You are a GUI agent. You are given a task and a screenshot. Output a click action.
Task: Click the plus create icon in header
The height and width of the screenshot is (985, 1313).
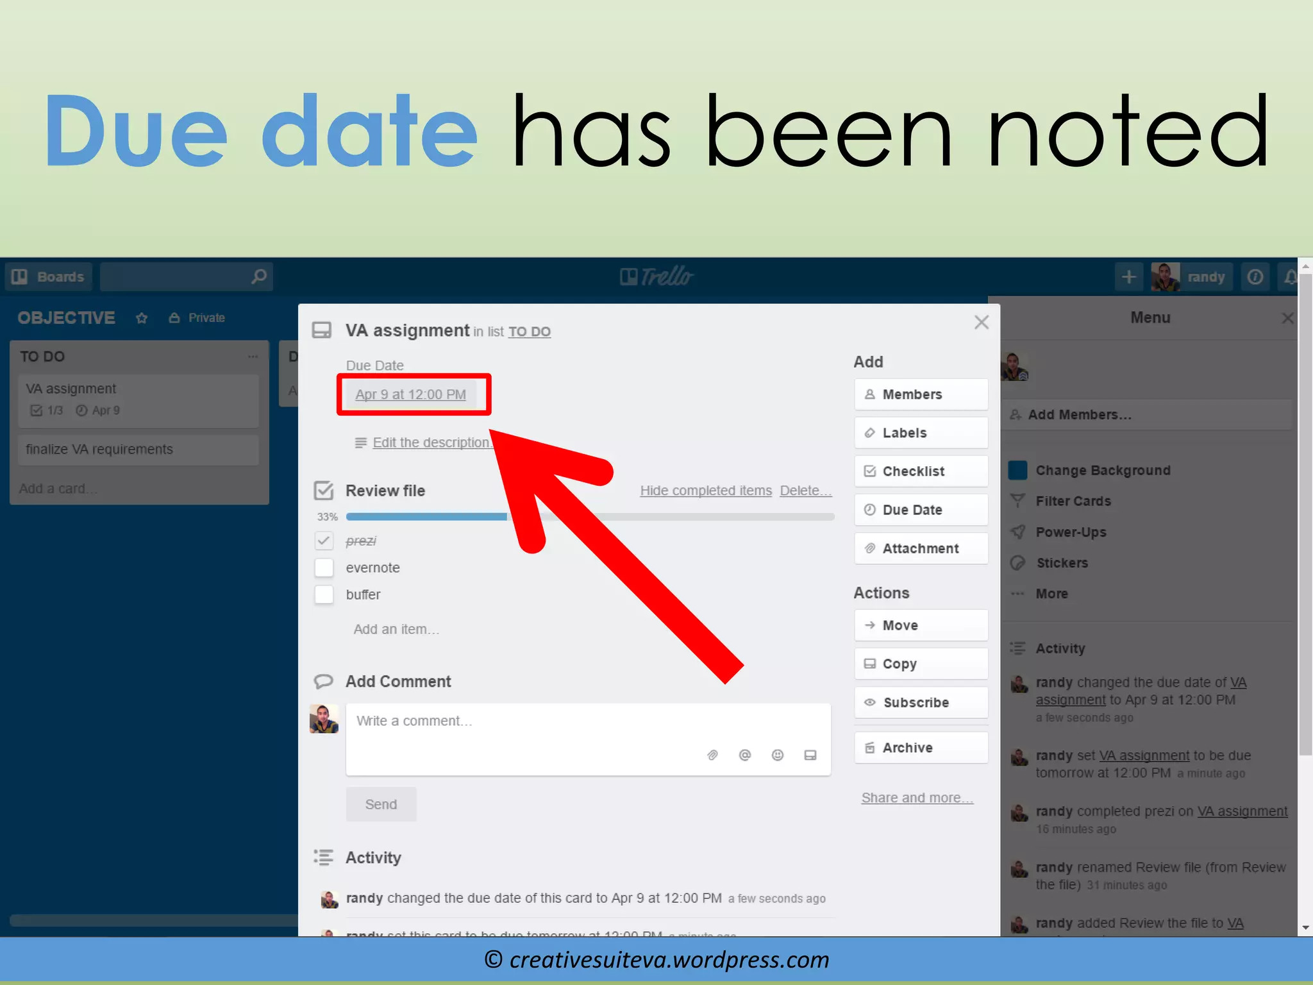pyautogui.click(x=1129, y=277)
